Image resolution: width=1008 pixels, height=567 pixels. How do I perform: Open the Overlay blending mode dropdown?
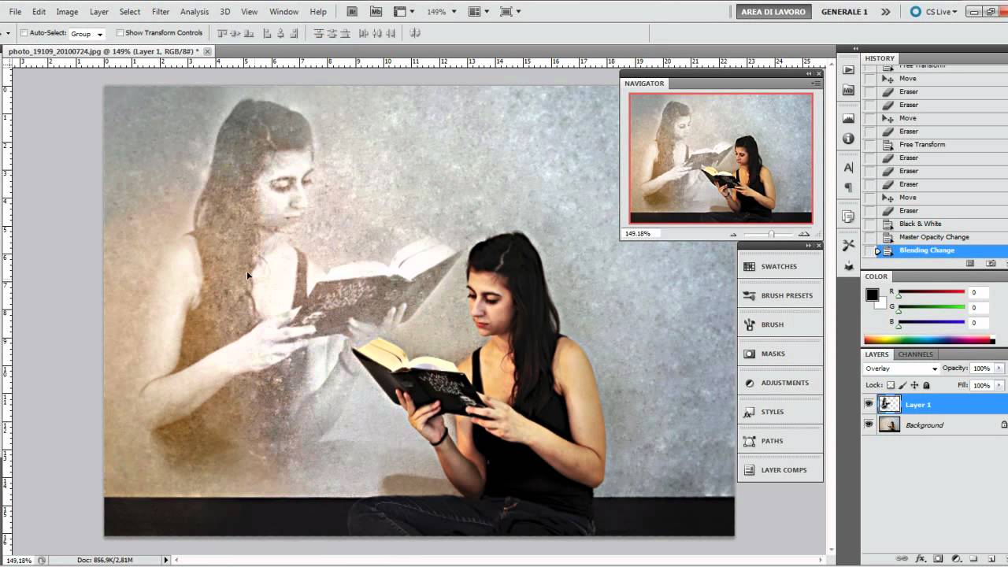click(901, 369)
